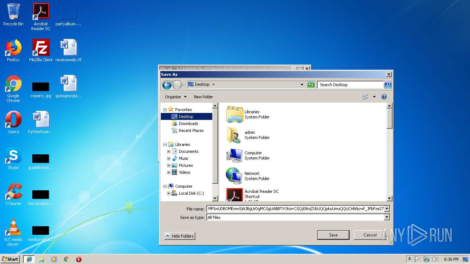
Task: Collapse the Favorites tree group
Action: 165,110
